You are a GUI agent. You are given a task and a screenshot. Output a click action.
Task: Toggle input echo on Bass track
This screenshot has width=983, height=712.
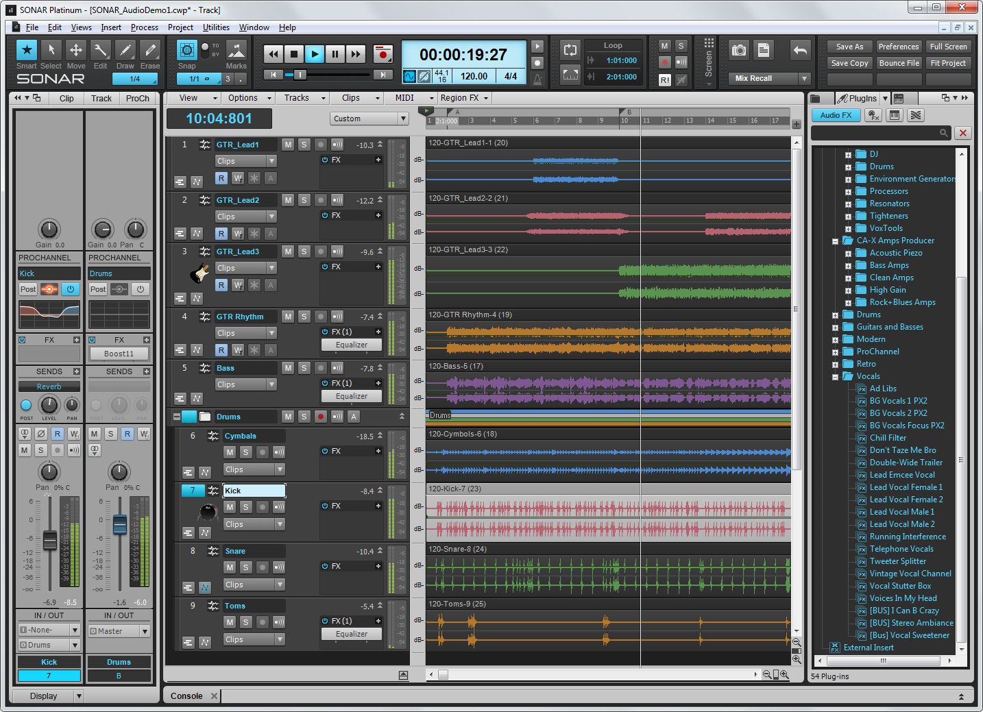(x=337, y=368)
